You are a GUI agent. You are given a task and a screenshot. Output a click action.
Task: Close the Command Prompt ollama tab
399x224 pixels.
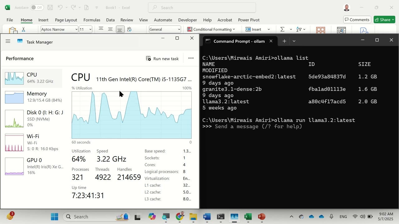271,41
